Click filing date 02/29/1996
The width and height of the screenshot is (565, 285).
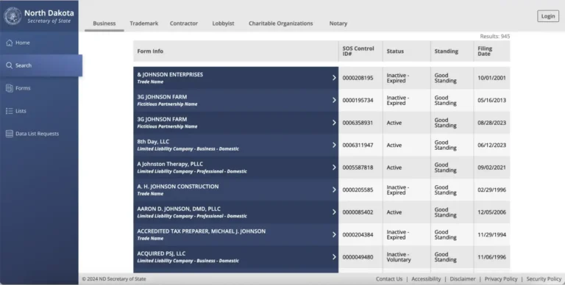(x=492, y=190)
